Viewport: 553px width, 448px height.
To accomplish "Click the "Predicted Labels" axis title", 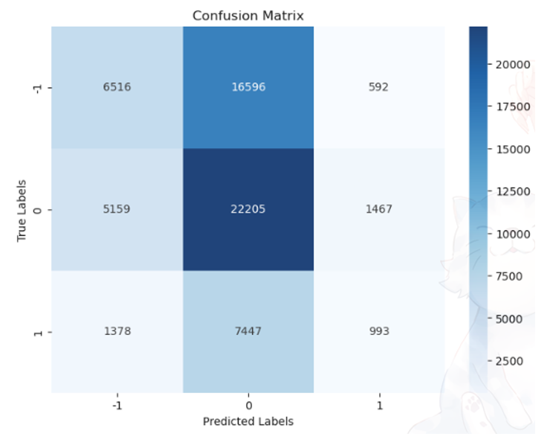I will pos(248,421).
